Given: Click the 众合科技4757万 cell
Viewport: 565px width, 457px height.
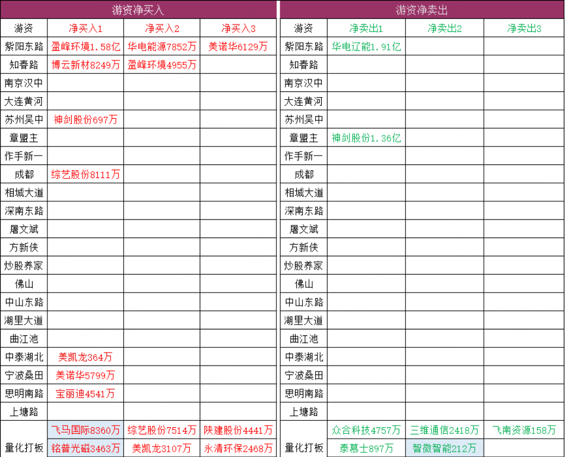Looking at the screenshot, I should (x=366, y=430).
